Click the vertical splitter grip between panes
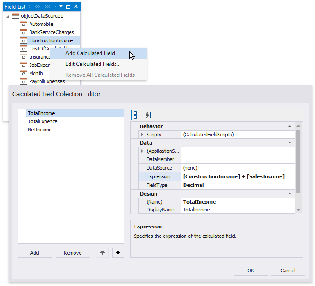The image size is (315, 286). coord(128,183)
